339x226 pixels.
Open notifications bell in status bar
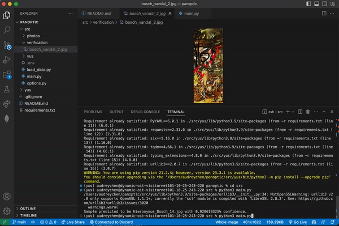click(332, 222)
